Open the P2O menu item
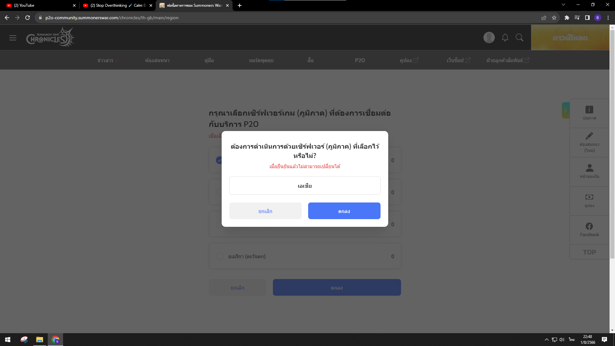Image resolution: width=615 pixels, height=346 pixels. pyautogui.click(x=360, y=60)
